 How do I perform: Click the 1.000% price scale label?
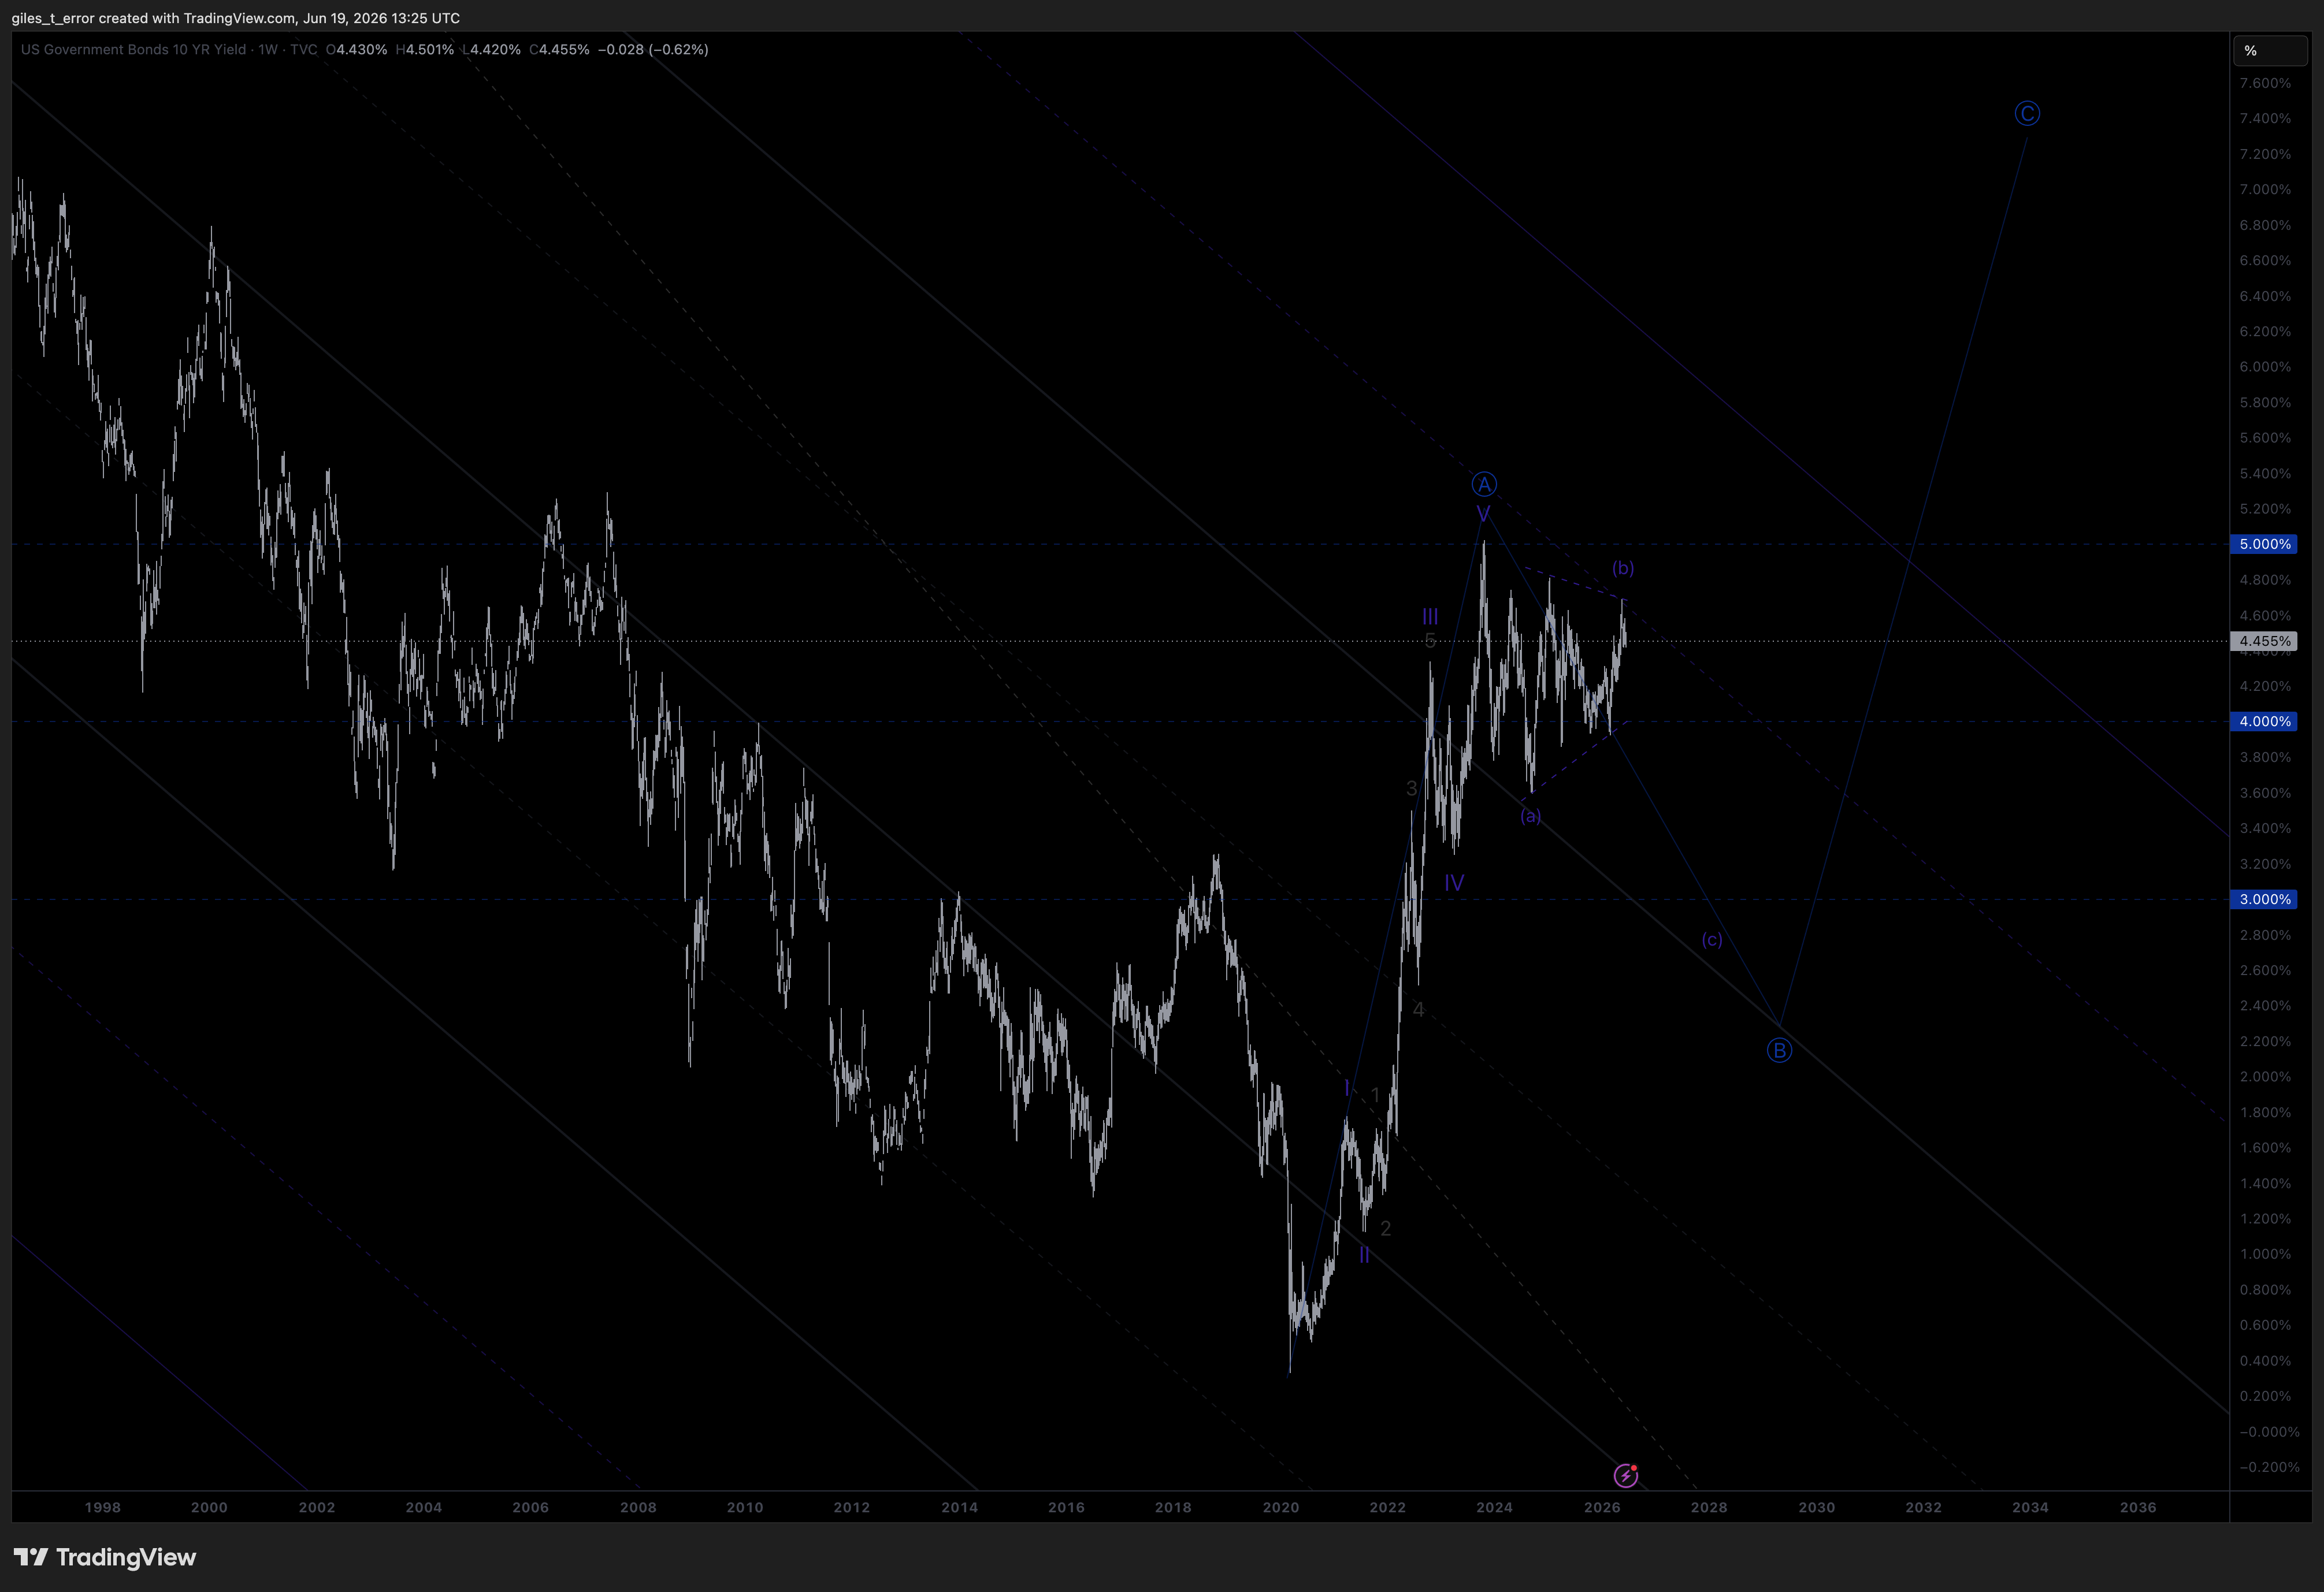2265,1254
